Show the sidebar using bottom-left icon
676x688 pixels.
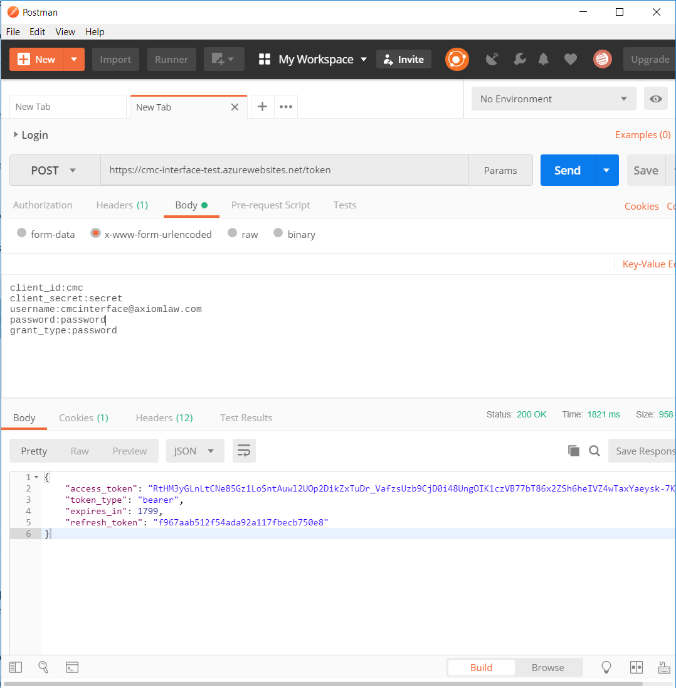pyautogui.click(x=16, y=667)
